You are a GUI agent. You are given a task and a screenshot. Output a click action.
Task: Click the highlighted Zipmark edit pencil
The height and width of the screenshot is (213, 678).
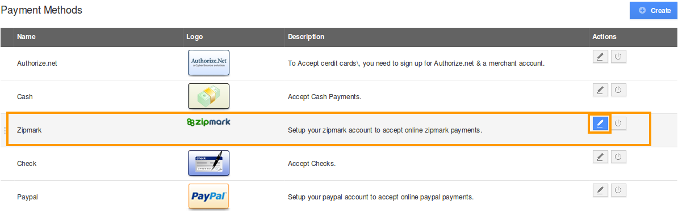600,123
